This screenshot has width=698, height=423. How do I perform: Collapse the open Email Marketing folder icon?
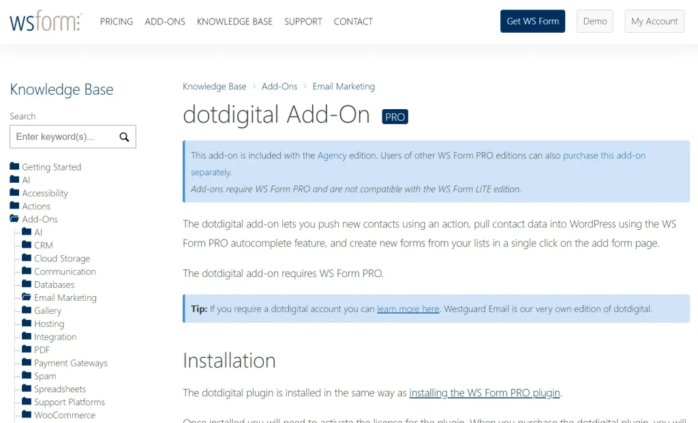click(27, 297)
